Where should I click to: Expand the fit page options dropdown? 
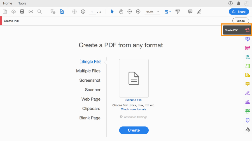pos(170,11)
